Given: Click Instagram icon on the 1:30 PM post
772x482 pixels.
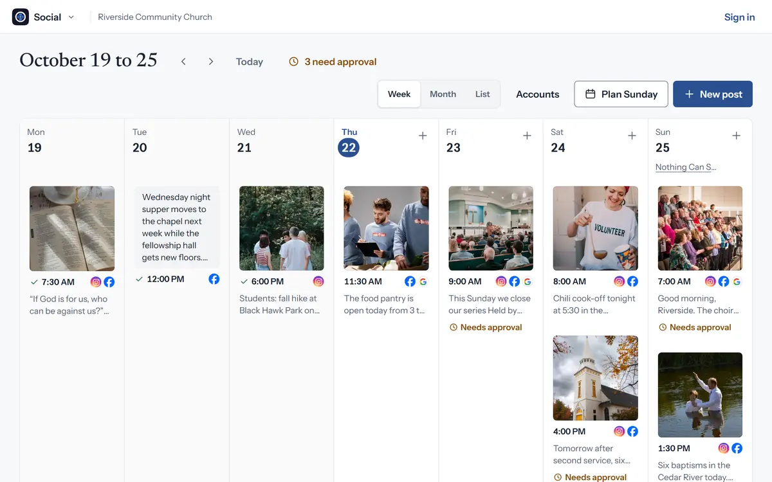Looking at the screenshot, I should [x=724, y=449].
